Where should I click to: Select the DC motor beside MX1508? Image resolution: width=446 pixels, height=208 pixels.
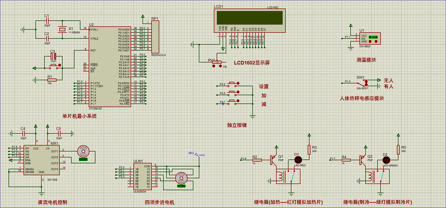click(83, 151)
